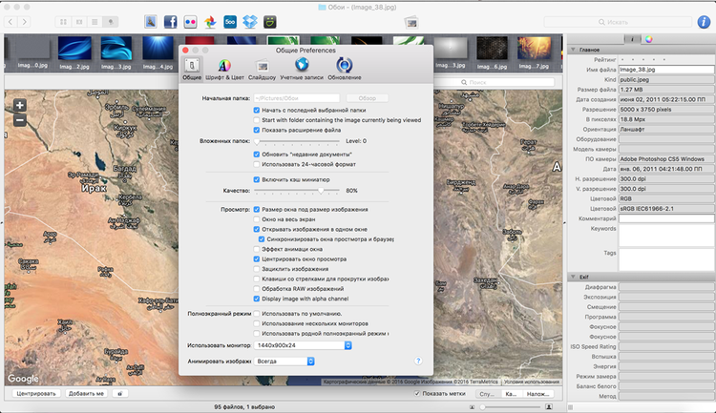Share to Flickr

point(190,21)
